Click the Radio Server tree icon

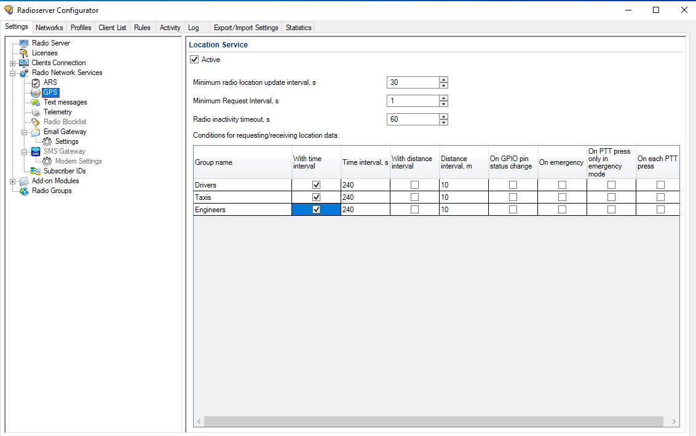point(24,43)
